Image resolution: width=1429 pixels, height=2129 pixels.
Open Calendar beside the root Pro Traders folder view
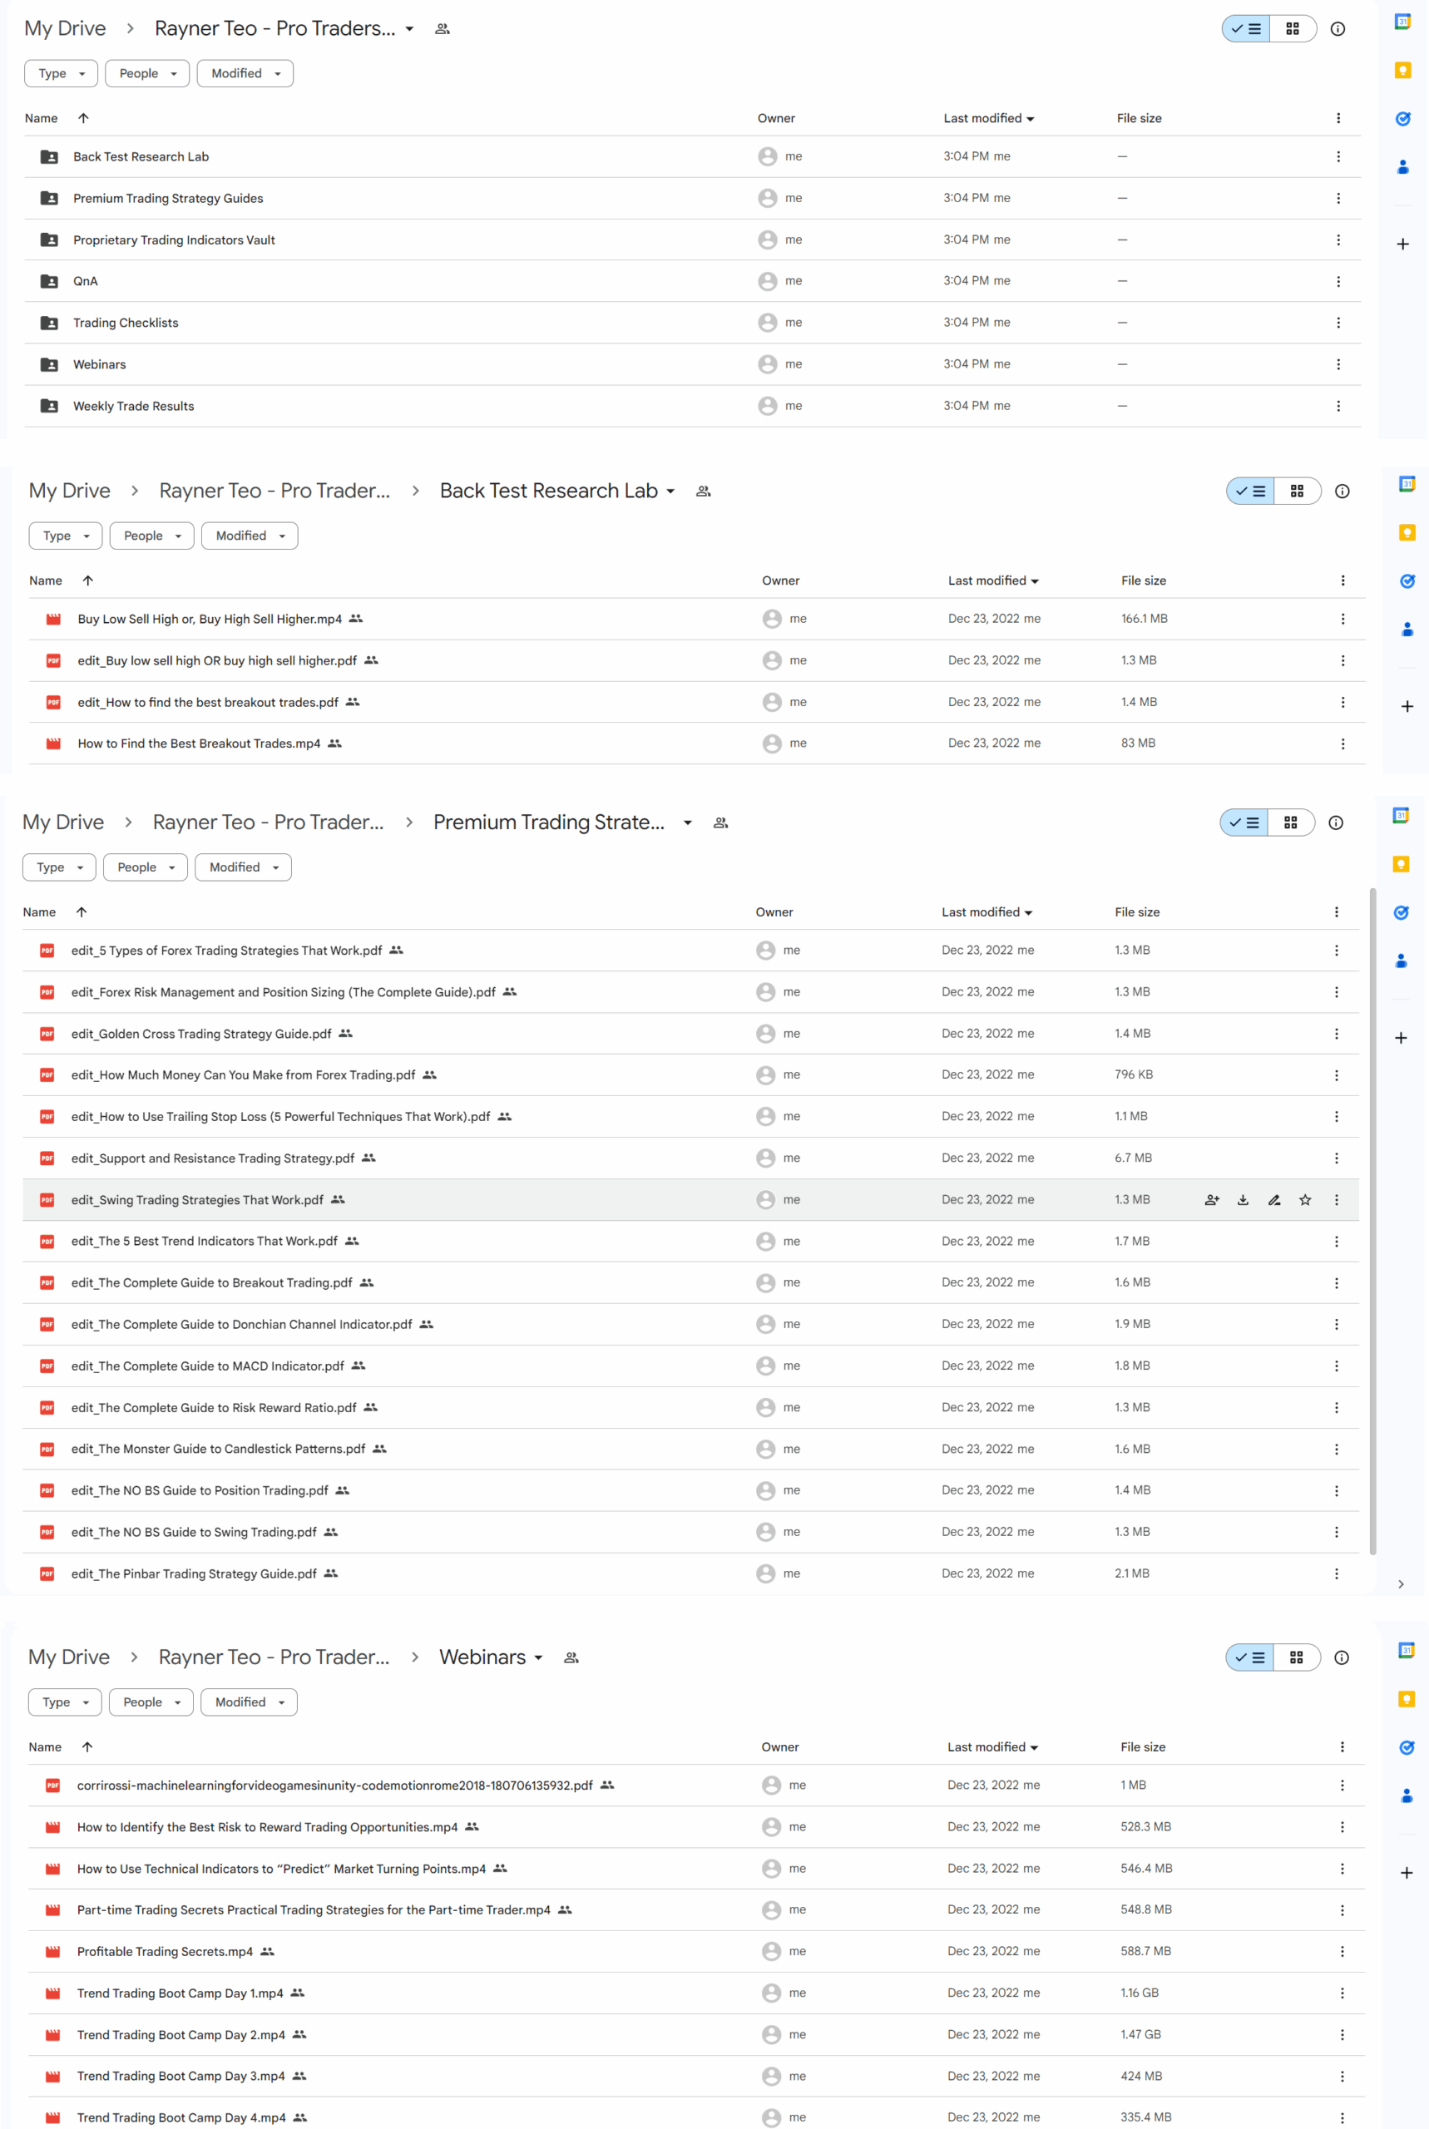1402,22
